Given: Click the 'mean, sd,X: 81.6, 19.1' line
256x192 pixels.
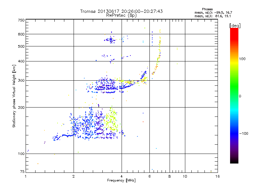Looking at the screenshot, I should 212,16.
